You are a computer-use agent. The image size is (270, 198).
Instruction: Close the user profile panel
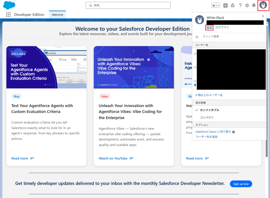click(263, 16)
